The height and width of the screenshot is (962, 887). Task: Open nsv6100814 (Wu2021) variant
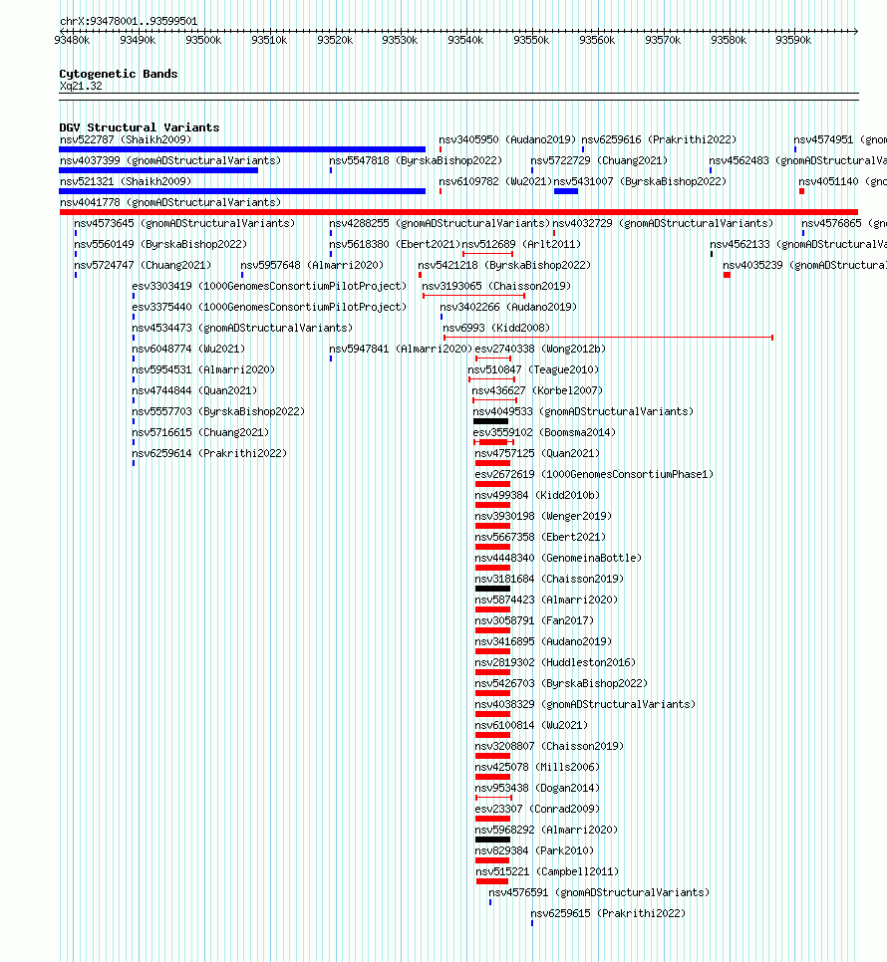coord(531,724)
